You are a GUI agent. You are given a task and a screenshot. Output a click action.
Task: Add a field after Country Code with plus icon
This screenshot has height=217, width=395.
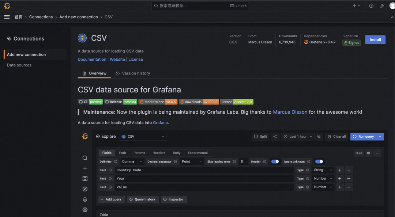[x=339, y=170]
